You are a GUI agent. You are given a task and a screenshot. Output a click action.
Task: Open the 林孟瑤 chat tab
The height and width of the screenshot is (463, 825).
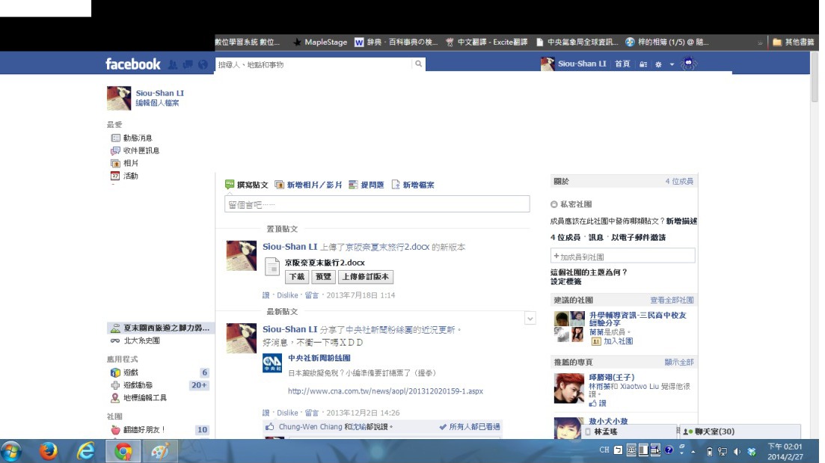pyautogui.click(x=629, y=432)
